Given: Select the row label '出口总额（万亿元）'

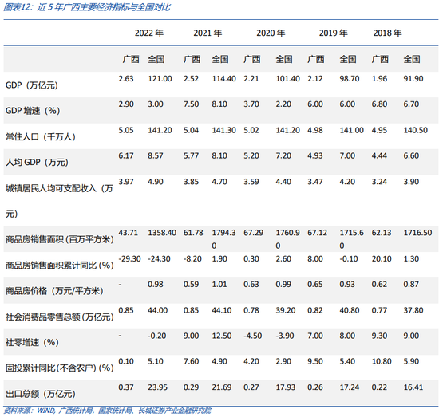Looking at the screenshot, I should tap(41, 394).
